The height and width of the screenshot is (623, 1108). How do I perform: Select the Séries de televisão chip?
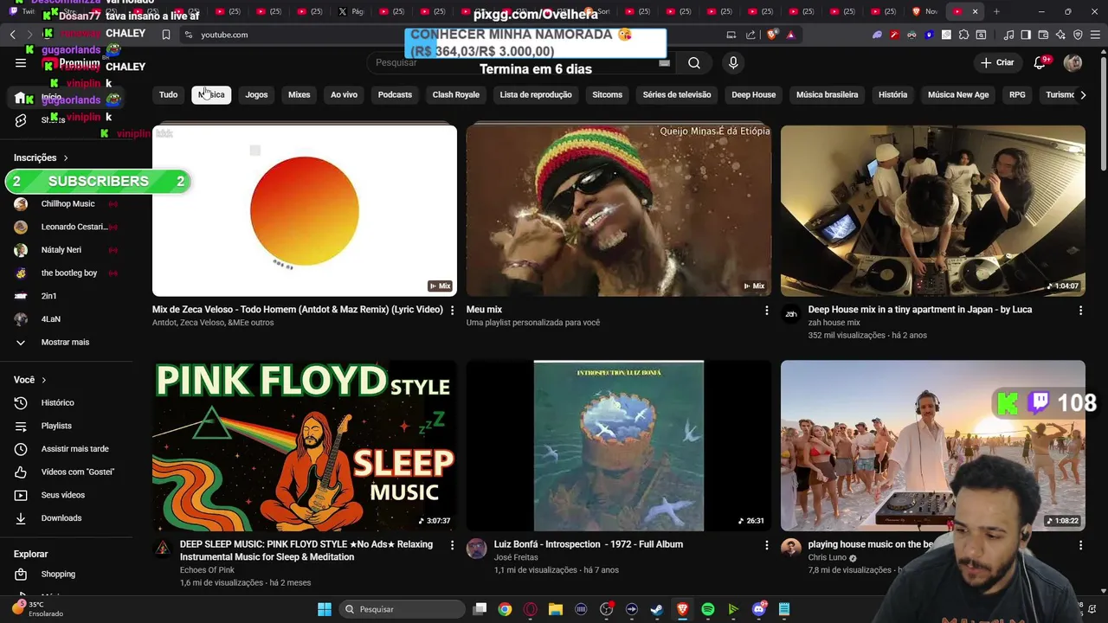677,95
